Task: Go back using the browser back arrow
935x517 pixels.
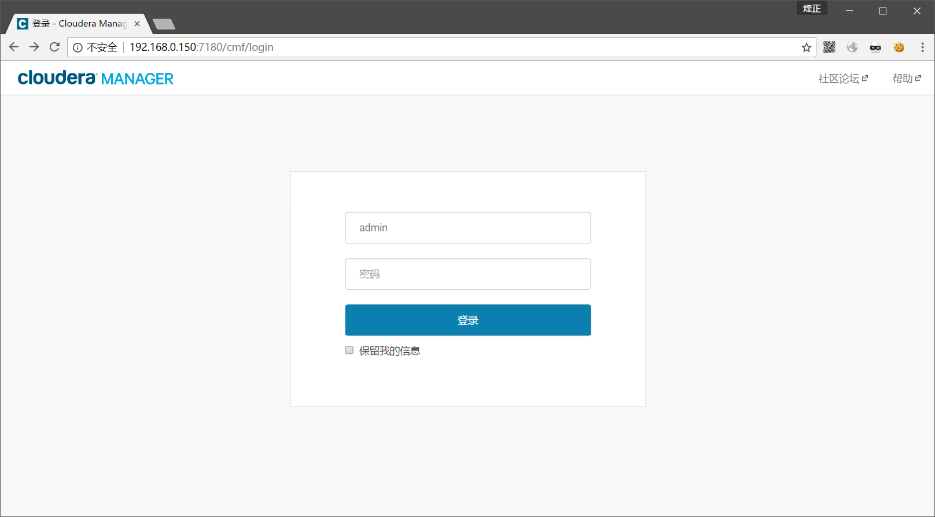Action: click(14, 47)
